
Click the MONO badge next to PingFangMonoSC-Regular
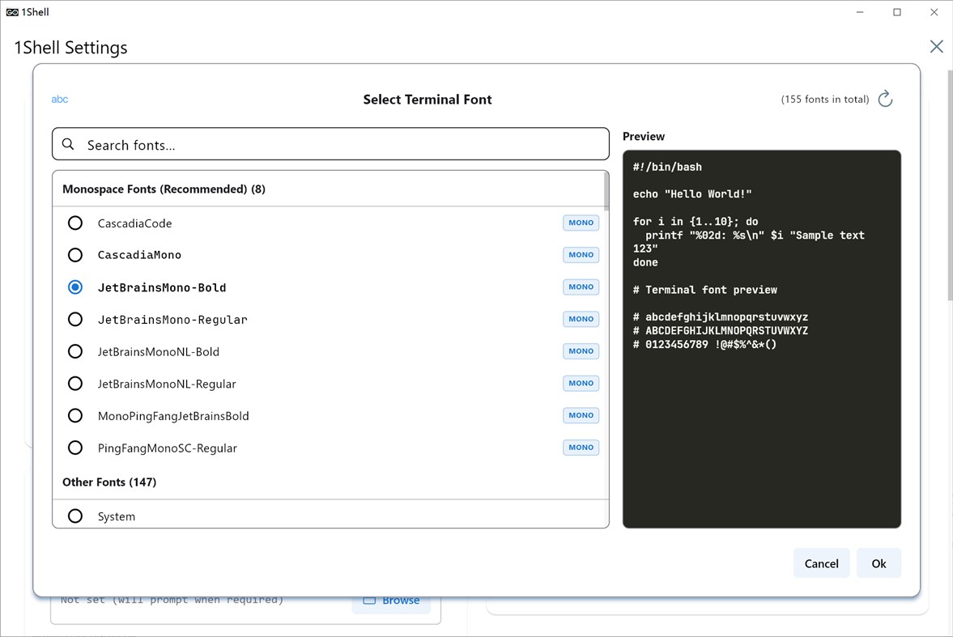(581, 448)
